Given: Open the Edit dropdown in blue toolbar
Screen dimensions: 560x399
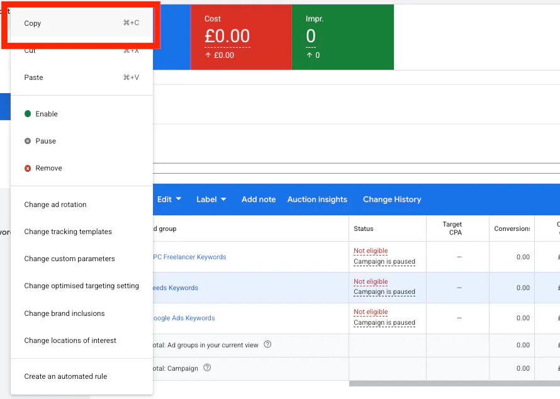Looking at the screenshot, I should [169, 199].
